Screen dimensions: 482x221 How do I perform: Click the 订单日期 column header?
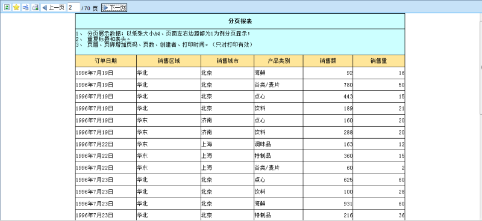tap(106, 61)
